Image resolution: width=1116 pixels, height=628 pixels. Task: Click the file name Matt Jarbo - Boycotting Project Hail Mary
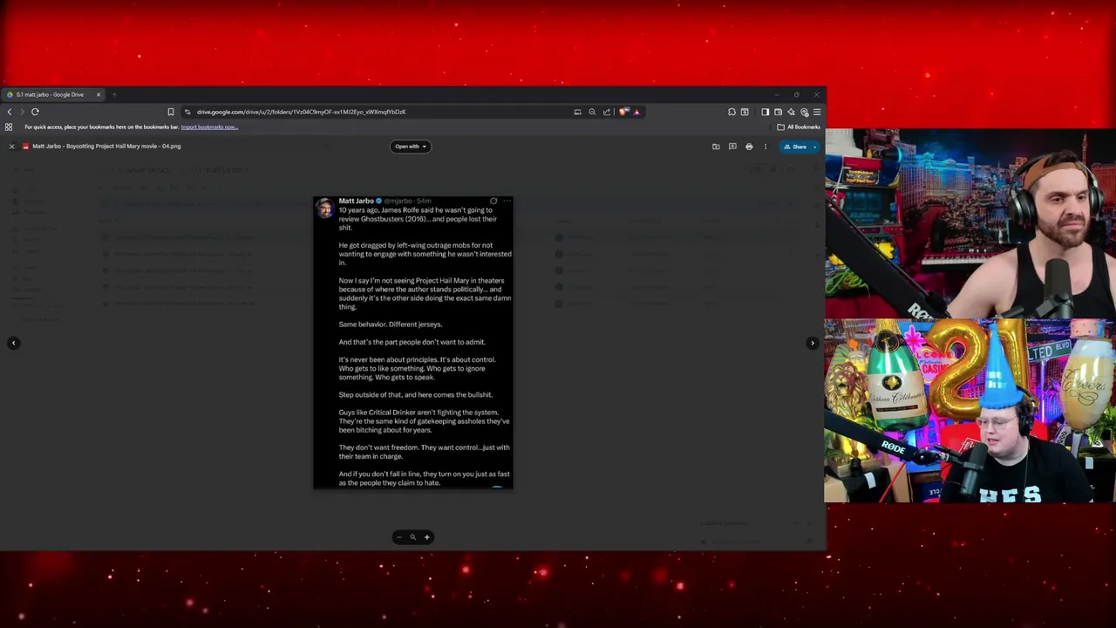point(106,147)
